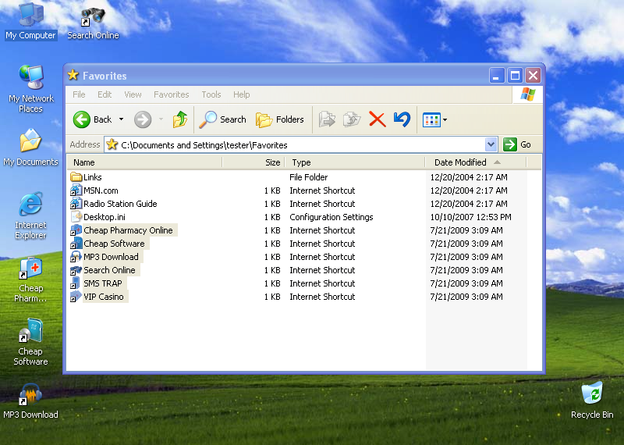Sort by Date Modified column header
This screenshot has width=624, height=445.
click(476, 162)
